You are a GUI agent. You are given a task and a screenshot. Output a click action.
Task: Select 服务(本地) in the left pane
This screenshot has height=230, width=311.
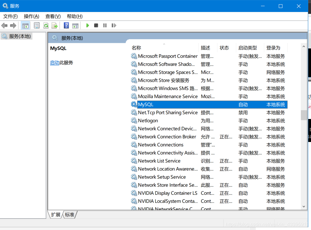(x=16, y=36)
